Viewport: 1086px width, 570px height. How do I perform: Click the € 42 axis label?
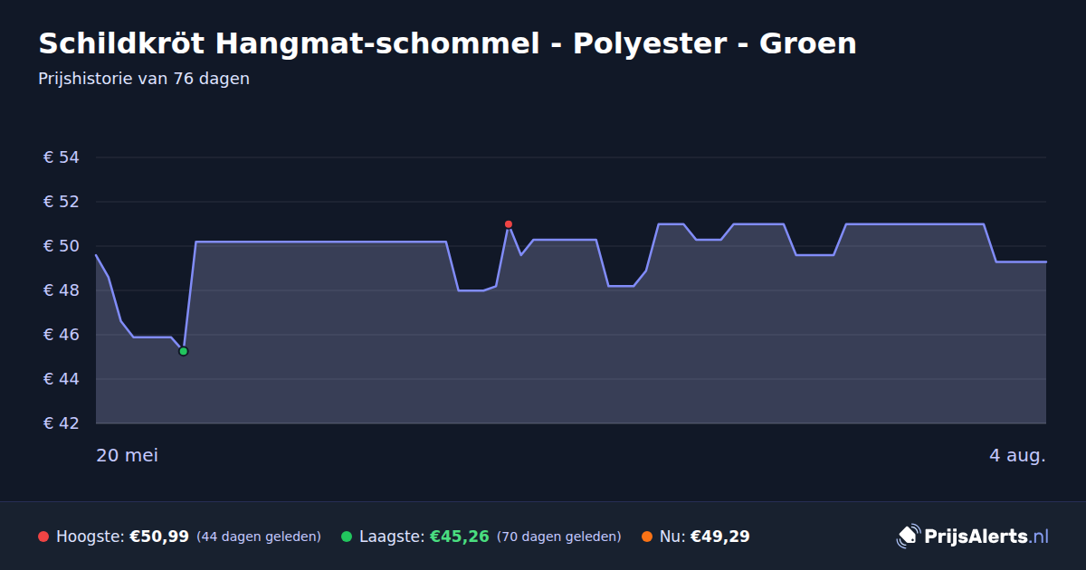[x=62, y=423]
